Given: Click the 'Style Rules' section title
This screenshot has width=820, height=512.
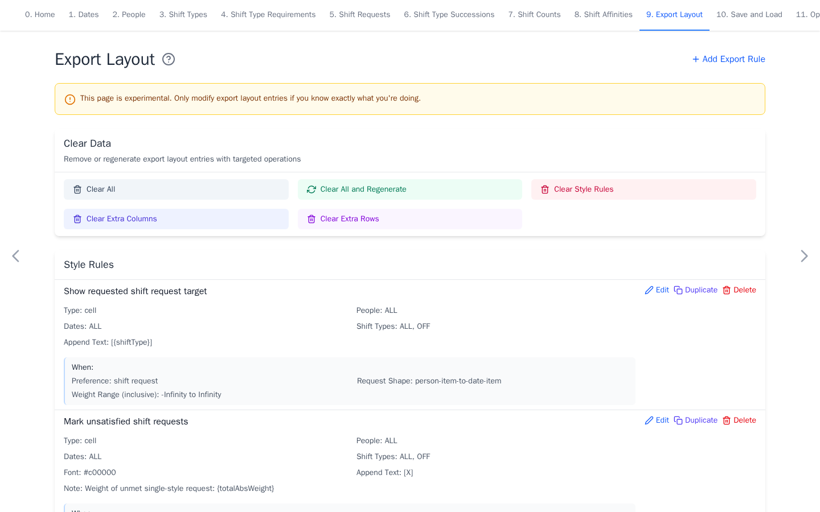Looking at the screenshot, I should click(x=89, y=265).
